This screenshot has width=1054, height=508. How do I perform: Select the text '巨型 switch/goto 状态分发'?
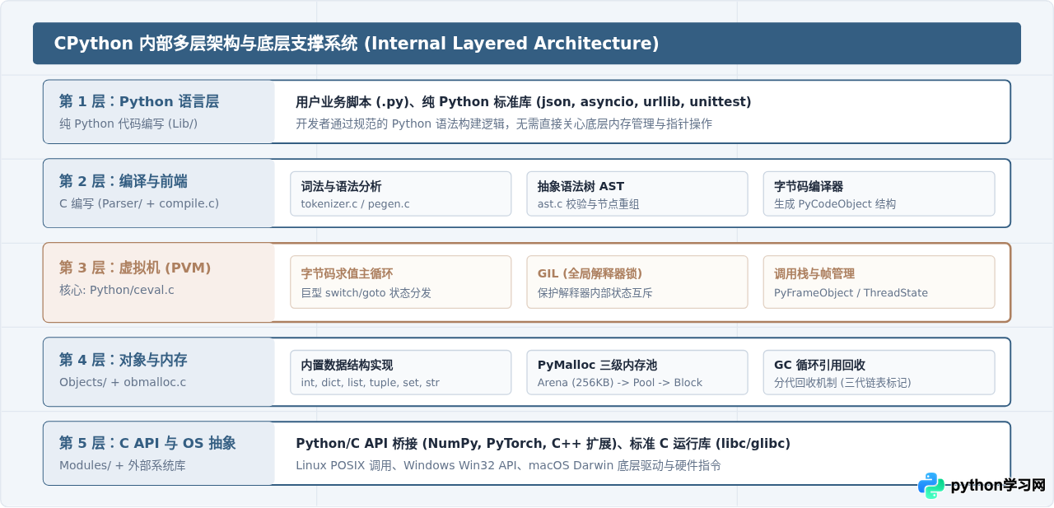point(366,292)
